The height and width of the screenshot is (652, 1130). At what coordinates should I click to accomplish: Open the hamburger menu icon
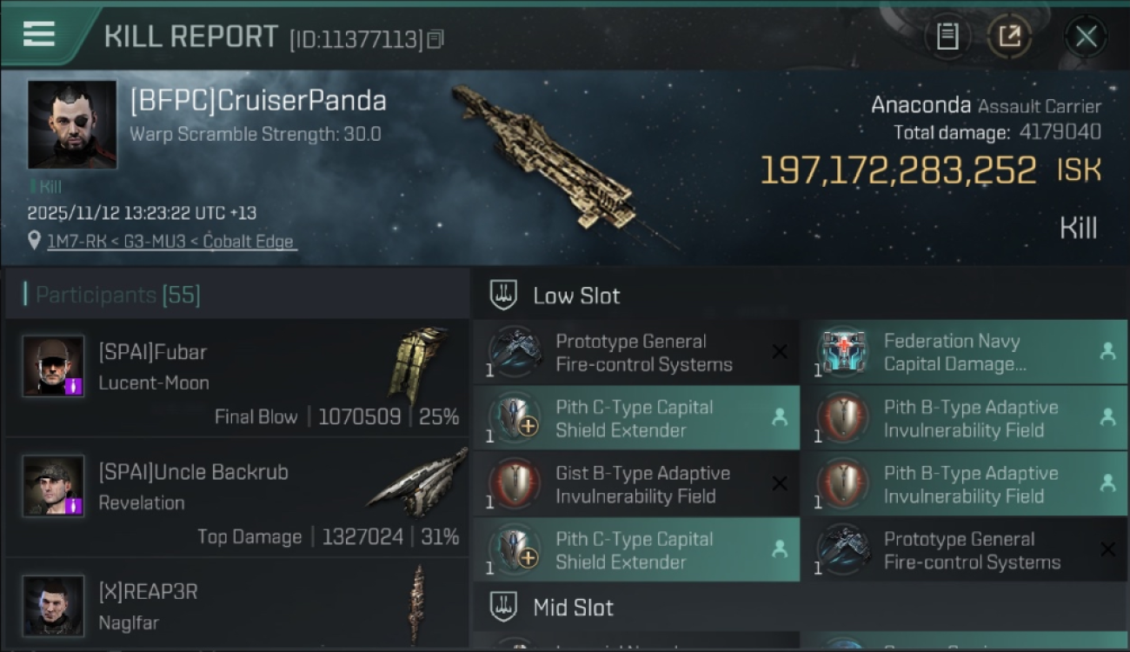tap(39, 35)
